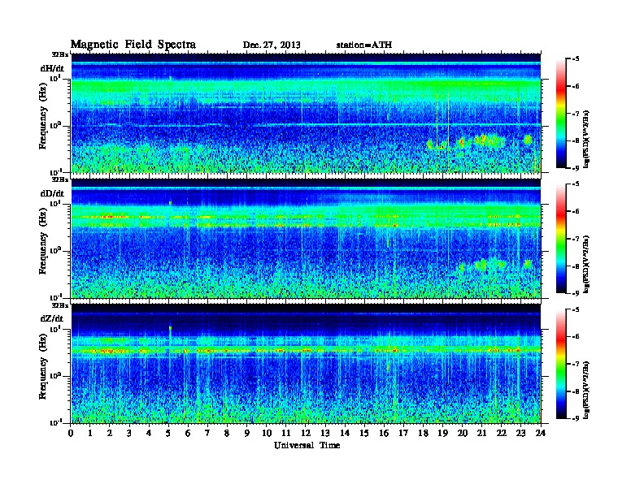Click hour 23 on the time axis

tap(520, 433)
